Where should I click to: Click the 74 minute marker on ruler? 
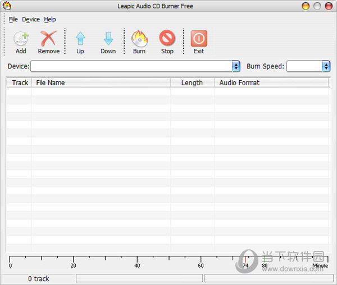click(245, 263)
